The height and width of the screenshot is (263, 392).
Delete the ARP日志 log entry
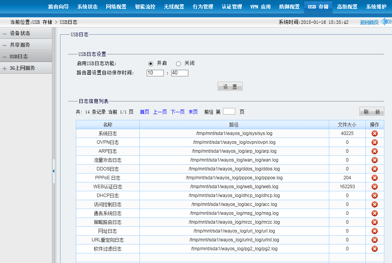pyautogui.click(x=374, y=151)
